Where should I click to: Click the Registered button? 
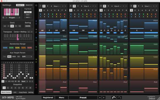pyautogui.click(x=48, y=98)
